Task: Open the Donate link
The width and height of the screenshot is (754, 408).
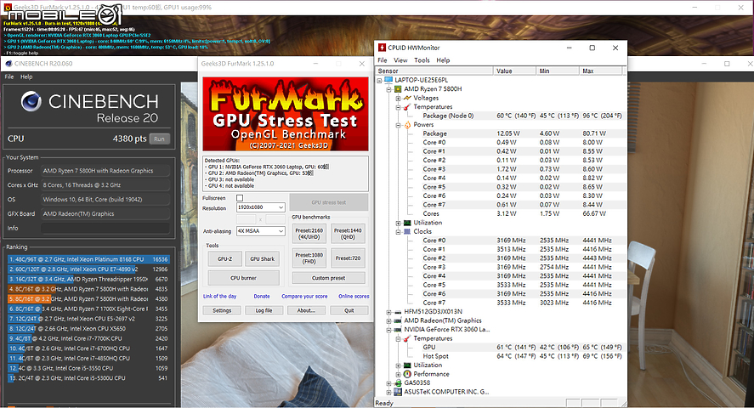Action: tap(262, 296)
